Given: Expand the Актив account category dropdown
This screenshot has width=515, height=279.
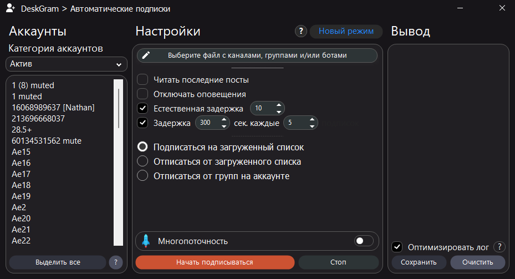Looking at the screenshot, I should pyautogui.click(x=66, y=64).
